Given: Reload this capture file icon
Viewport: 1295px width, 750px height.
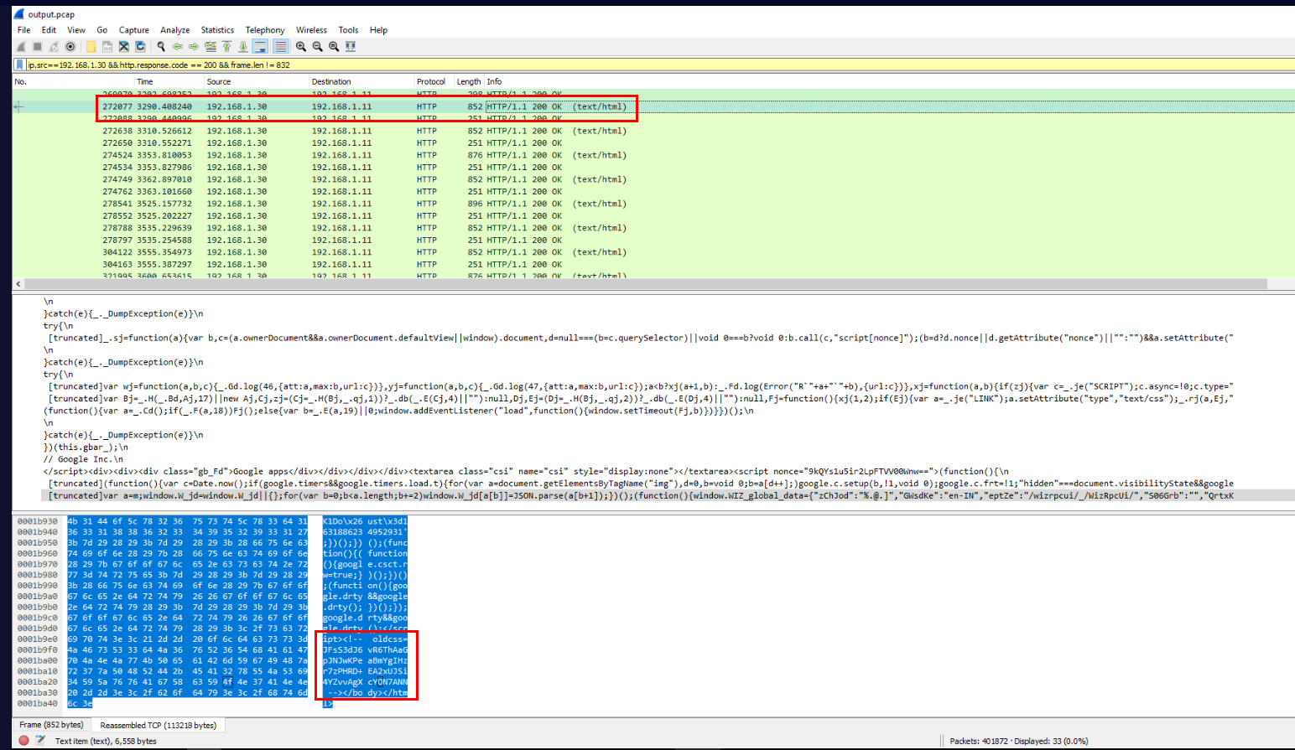Looking at the screenshot, I should [x=140, y=47].
